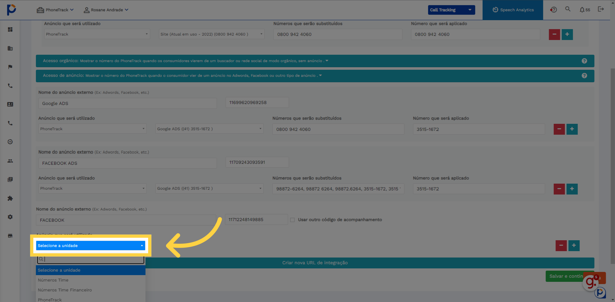
Task: Click the 11712248149885 code field
Action: [x=256, y=219]
